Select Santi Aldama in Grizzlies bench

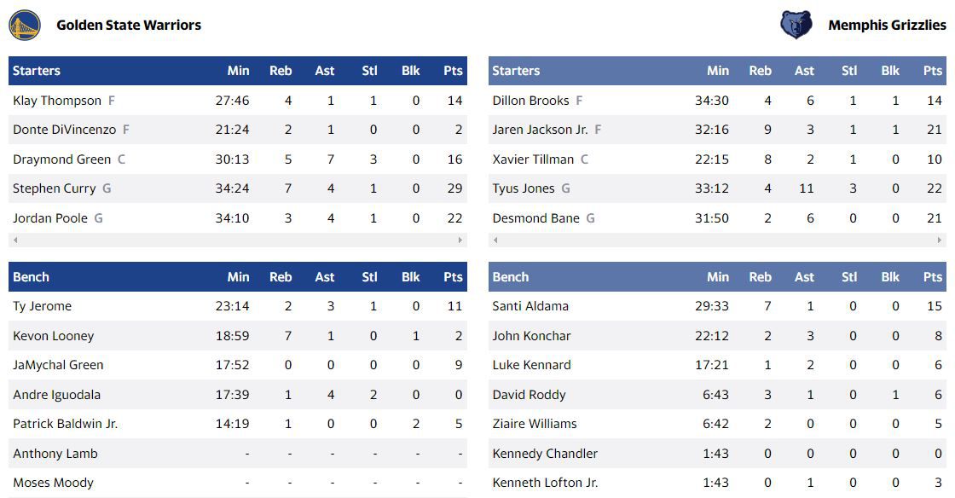[530, 306]
